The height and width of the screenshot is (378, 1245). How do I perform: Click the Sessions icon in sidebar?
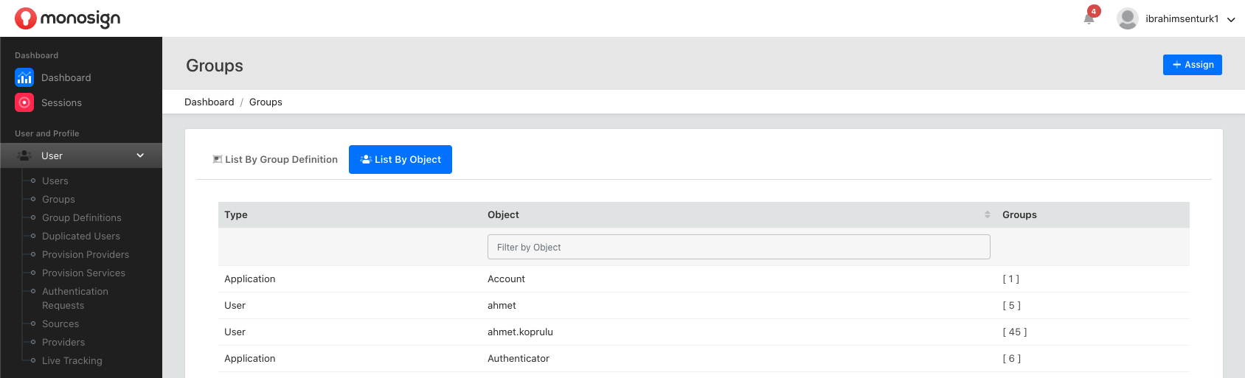point(24,102)
